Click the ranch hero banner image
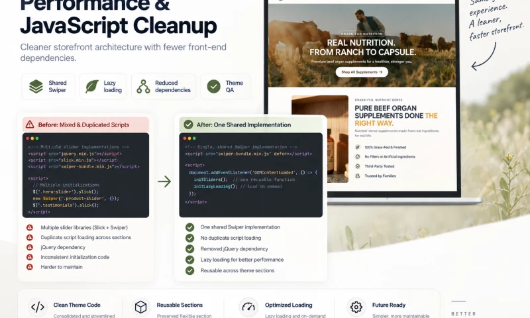Viewport: 530px width, 318px height. point(362,45)
